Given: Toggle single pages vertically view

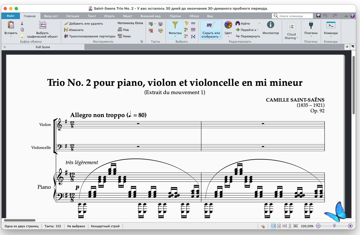Looking at the screenshot, I should click(x=290, y=226).
